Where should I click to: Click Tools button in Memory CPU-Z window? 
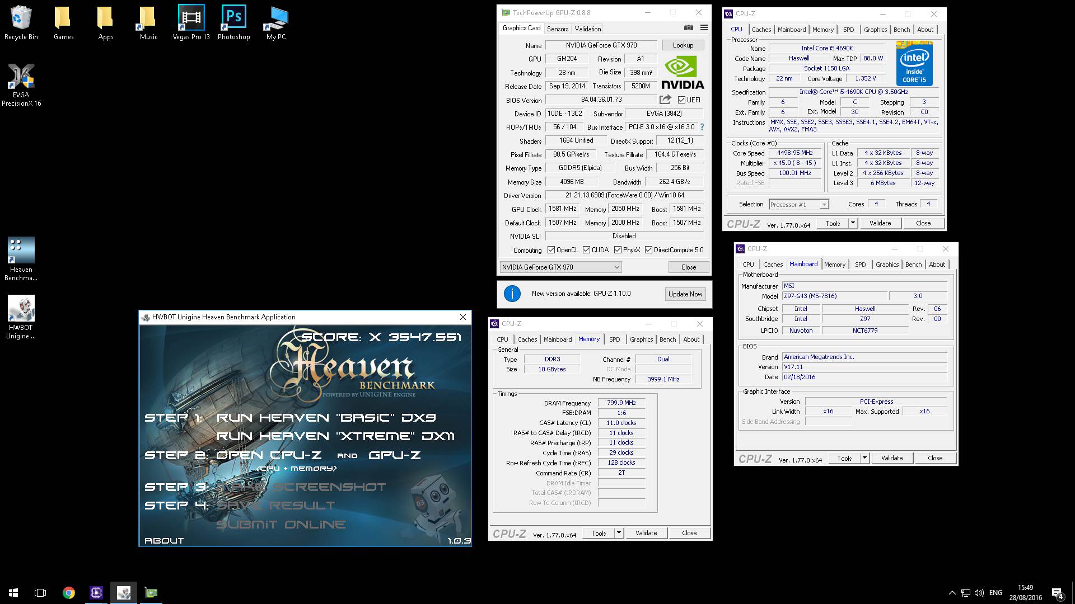click(x=599, y=533)
